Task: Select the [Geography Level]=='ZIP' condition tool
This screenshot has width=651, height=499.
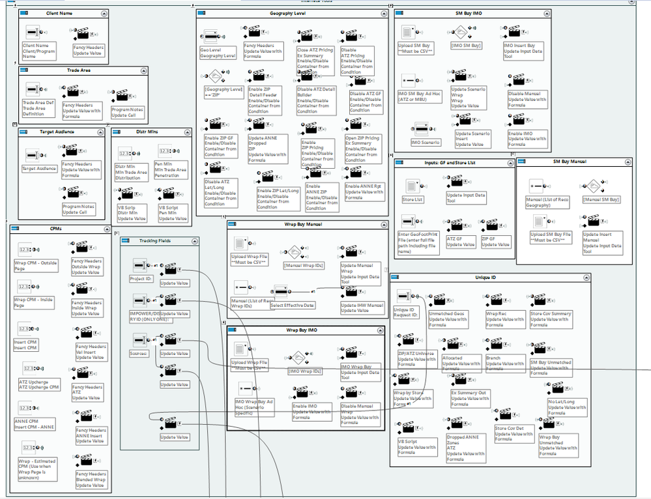Action: tap(214, 76)
